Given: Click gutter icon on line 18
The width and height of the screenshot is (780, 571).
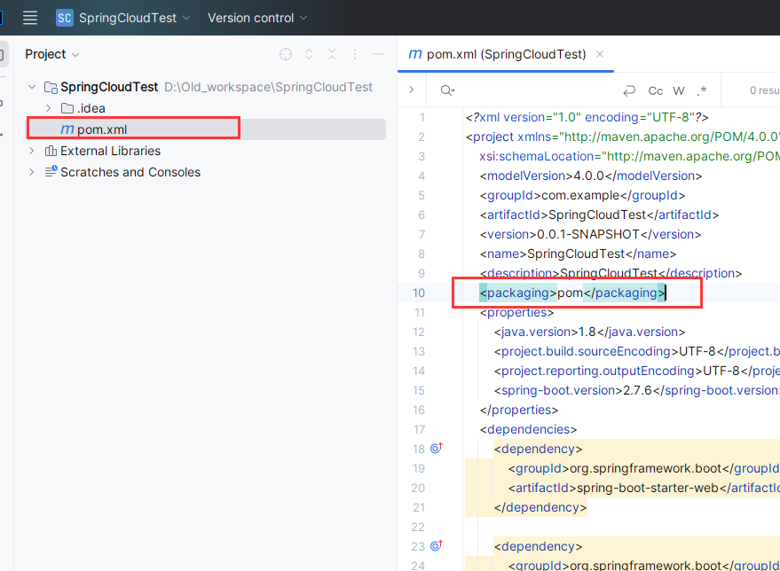Looking at the screenshot, I should 436,449.
